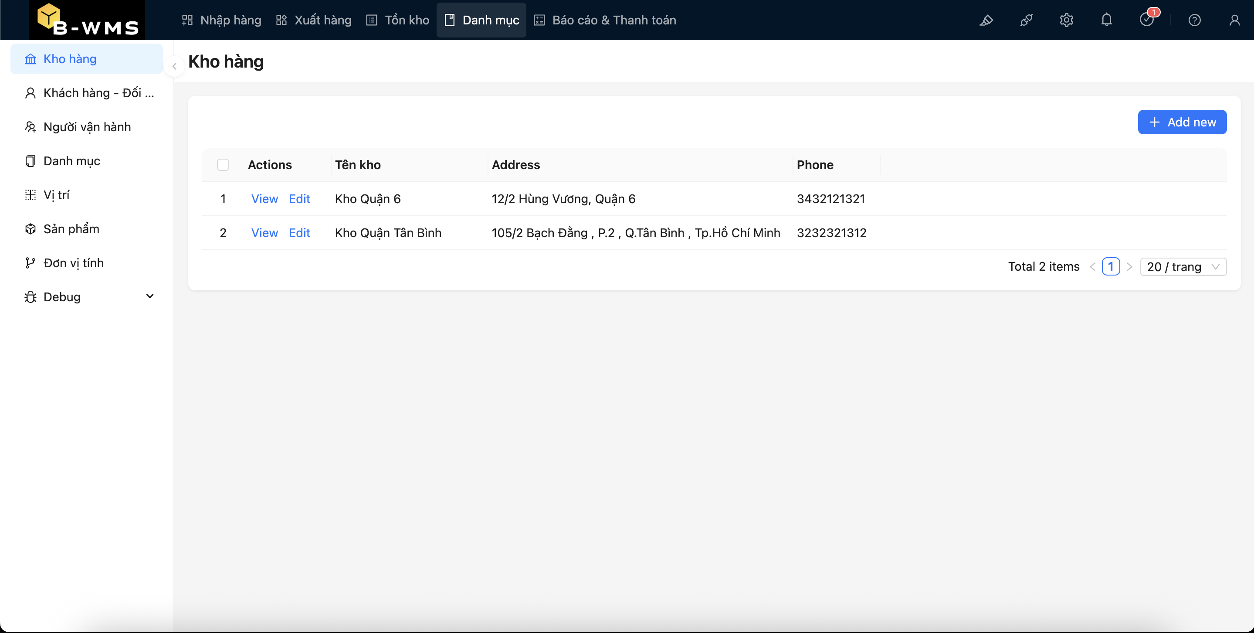Open Người vận hành sidebar item
Viewport: 1254px width, 633px height.
pos(87,127)
